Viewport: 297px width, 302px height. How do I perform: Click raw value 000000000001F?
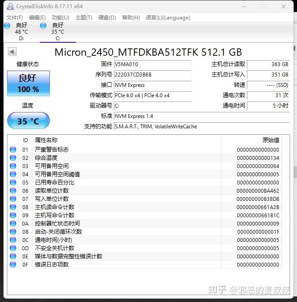click(x=258, y=232)
